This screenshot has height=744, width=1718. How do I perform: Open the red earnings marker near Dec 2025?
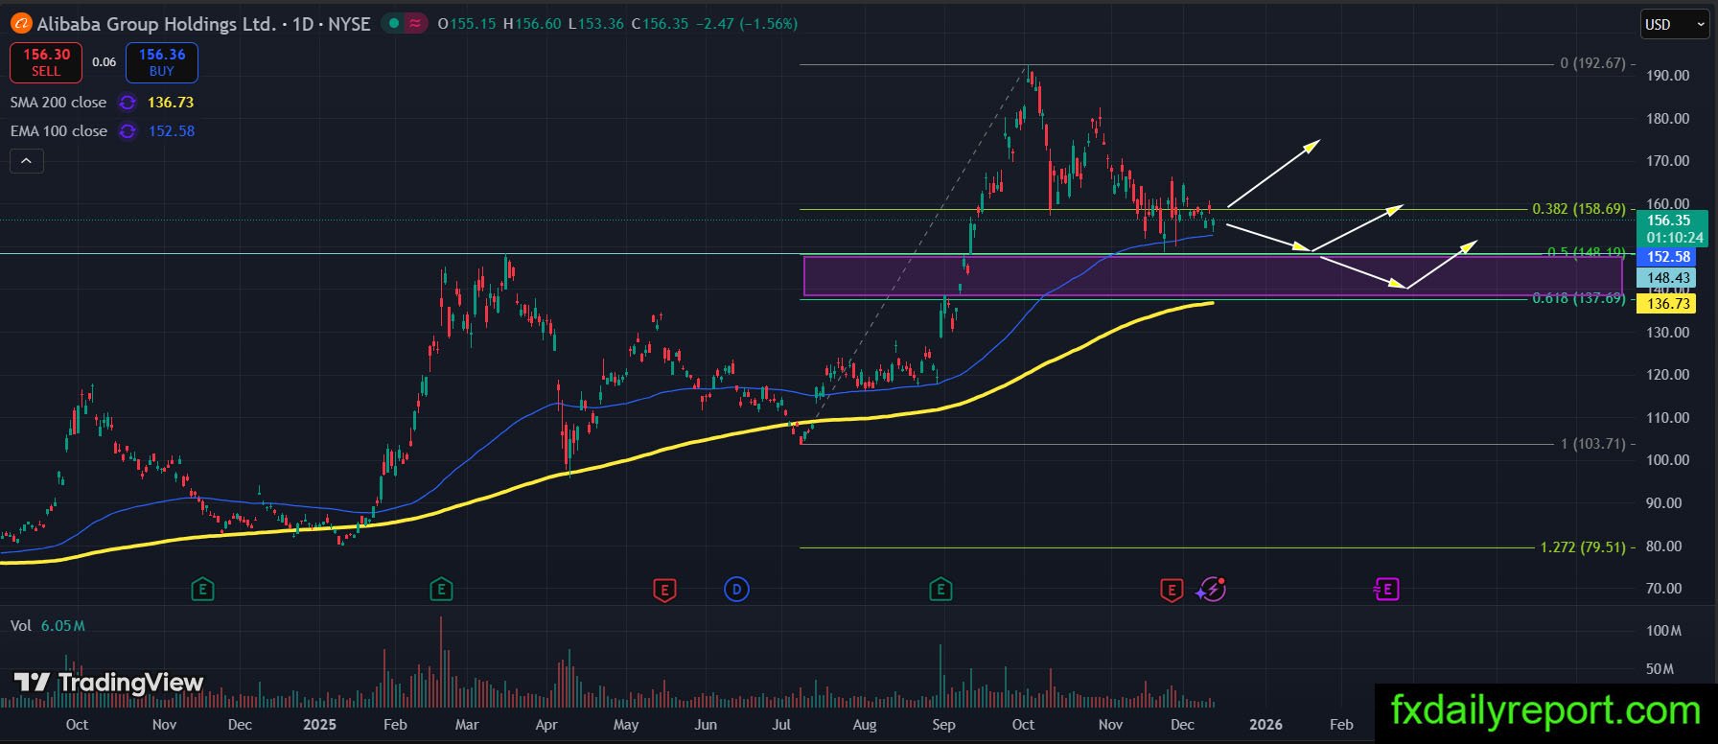[x=1171, y=590]
